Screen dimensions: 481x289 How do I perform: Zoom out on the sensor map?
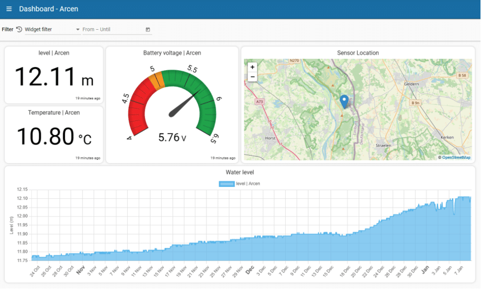point(252,76)
